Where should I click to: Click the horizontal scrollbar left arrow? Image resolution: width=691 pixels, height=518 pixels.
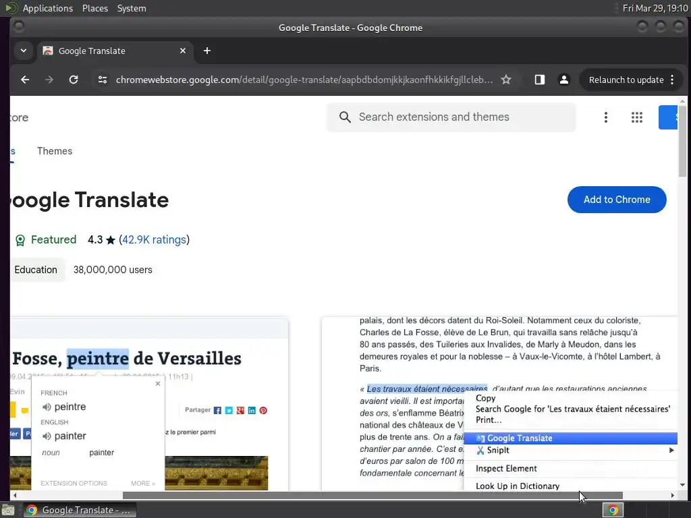point(15,495)
